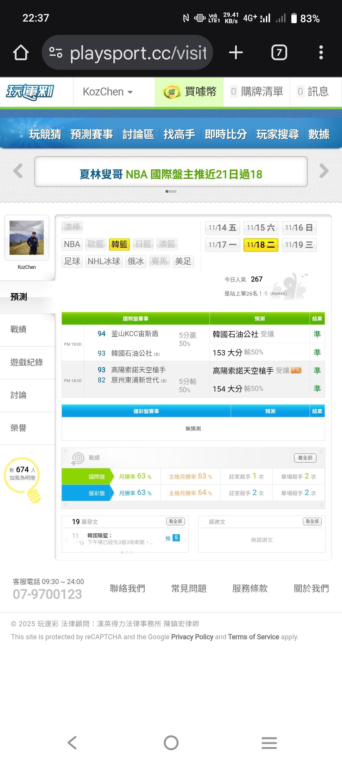Tap the browser home icon
342x761 pixels.
point(21,52)
